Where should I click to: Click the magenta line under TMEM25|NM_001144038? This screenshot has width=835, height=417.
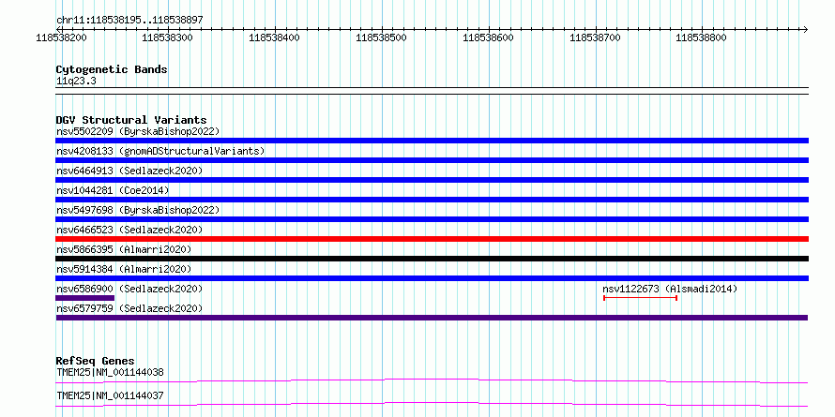(x=432, y=380)
